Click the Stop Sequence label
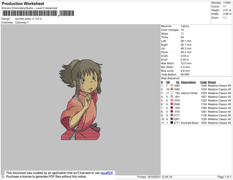 [x=170, y=78]
